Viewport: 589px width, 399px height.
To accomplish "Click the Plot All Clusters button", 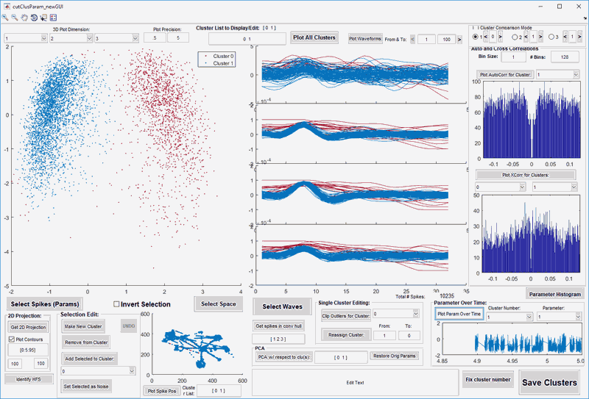I will [314, 37].
